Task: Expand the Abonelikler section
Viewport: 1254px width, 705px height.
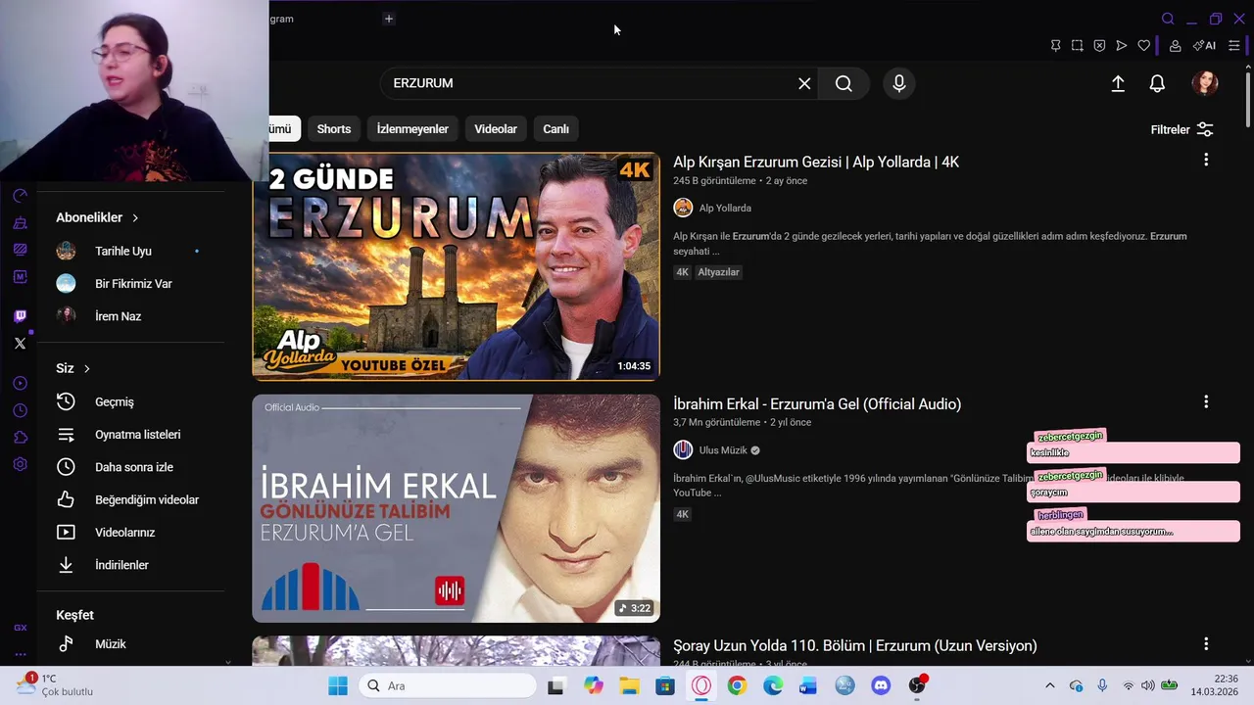Action: click(x=97, y=217)
